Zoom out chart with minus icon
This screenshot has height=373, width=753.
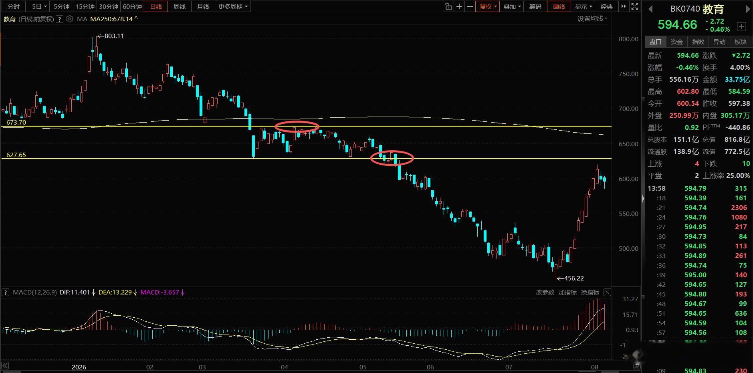pos(470,6)
